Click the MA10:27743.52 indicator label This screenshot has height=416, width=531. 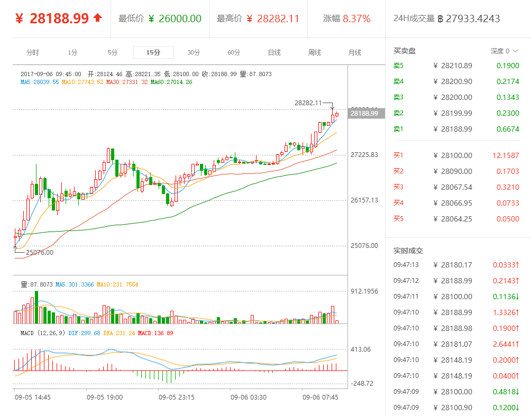pyautogui.click(x=83, y=82)
